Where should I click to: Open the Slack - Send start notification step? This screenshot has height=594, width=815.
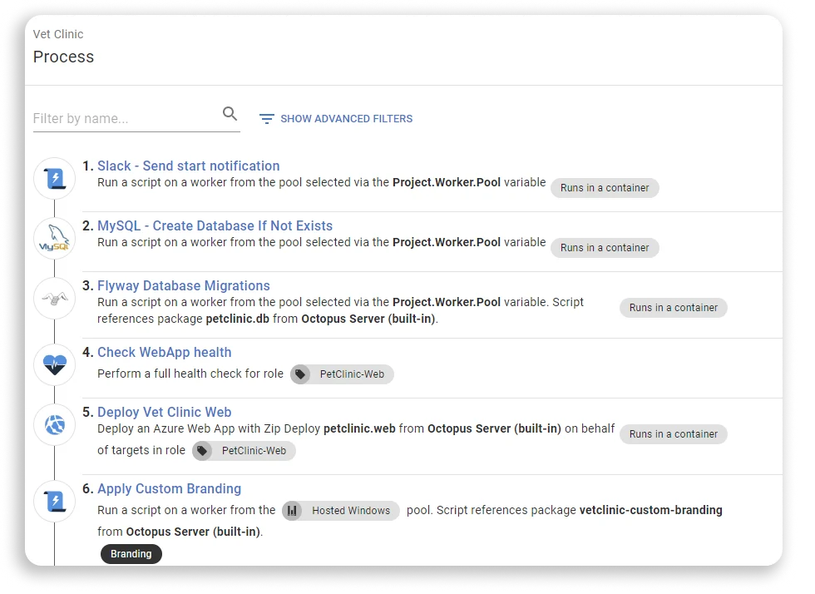[188, 166]
